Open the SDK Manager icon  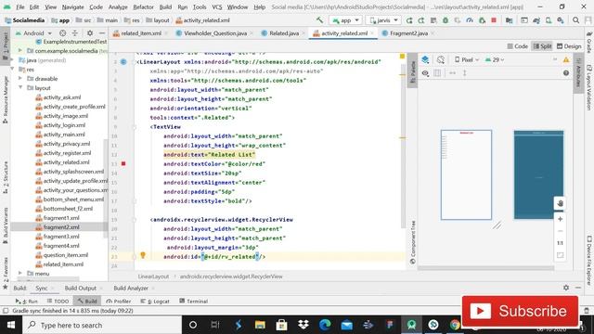[561, 20]
